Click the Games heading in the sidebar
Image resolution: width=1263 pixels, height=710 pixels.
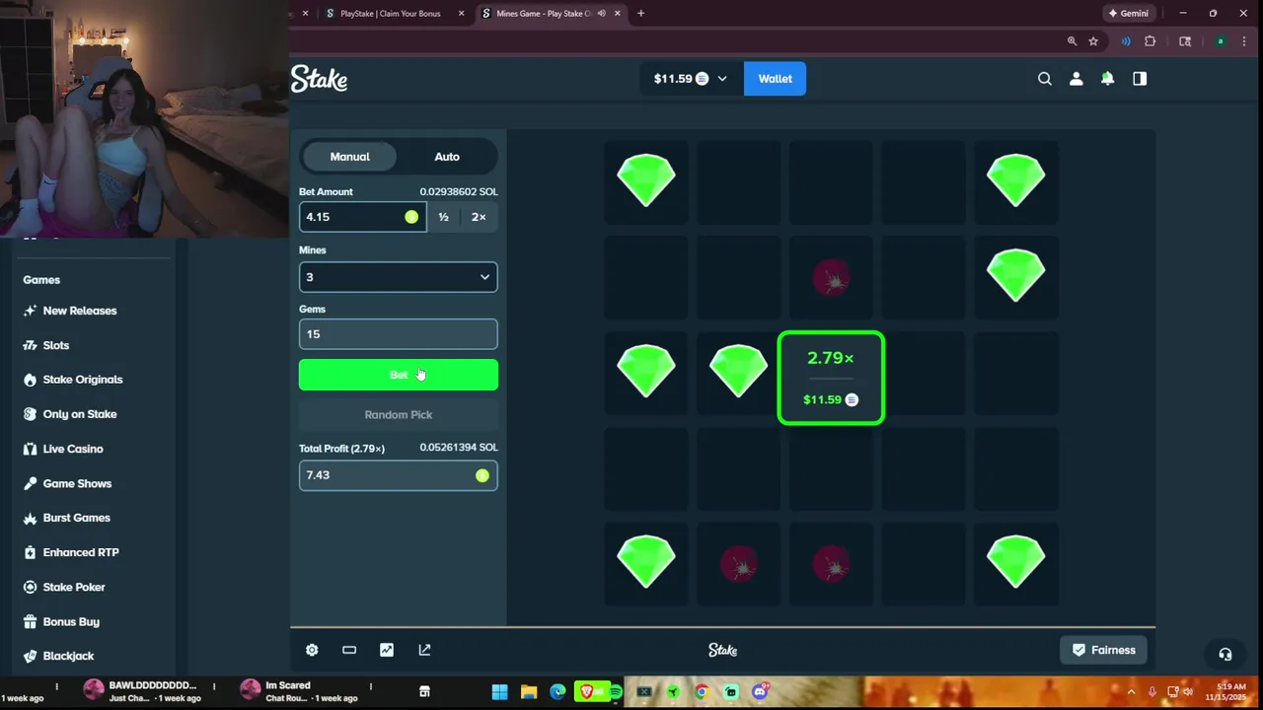click(41, 280)
